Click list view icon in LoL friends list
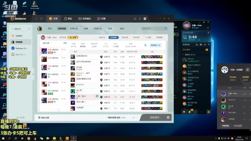Image resolution: width=251 pixels, height=141 pixels. pos(205,44)
